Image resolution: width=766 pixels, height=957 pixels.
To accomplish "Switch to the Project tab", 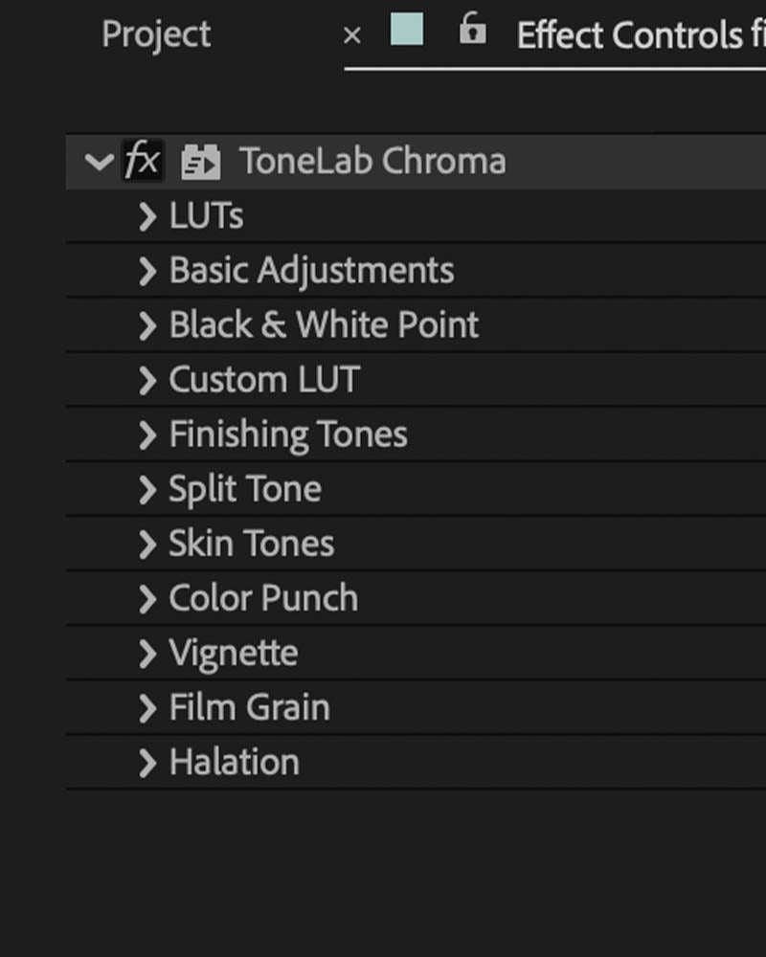I will [x=156, y=34].
